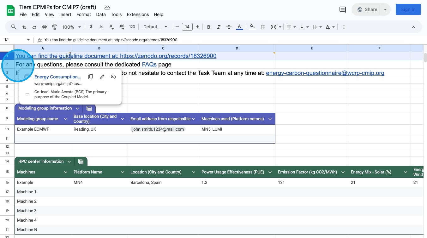
Task: Click the blue Sign in button
Action: pyautogui.click(x=408, y=9)
